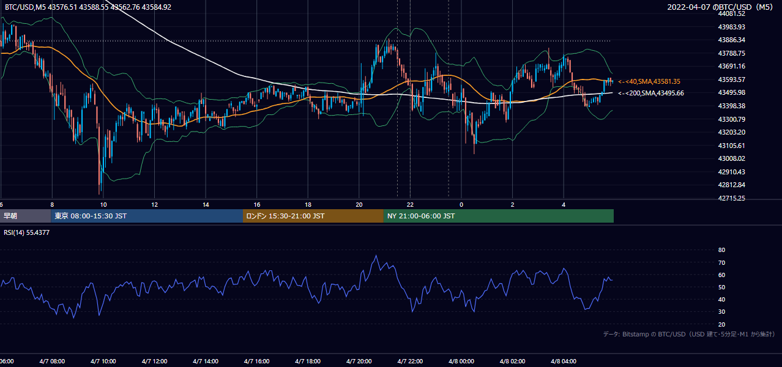Click bottom time label 4/7 20:00
Viewport: 782px width, 367px height.
(359, 361)
